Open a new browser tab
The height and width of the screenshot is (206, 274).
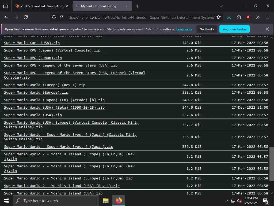138,6
